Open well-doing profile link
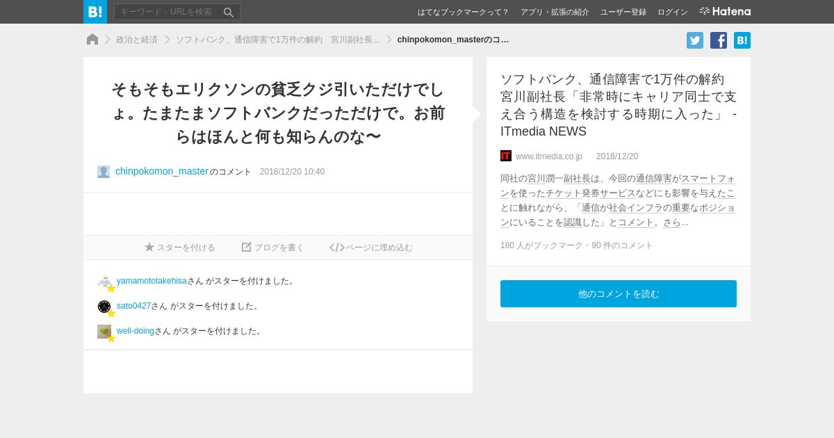The height and width of the screenshot is (438, 834). (x=136, y=331)
